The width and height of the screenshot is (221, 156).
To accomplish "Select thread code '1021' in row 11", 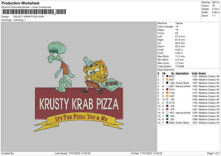I will coord(195,109).
